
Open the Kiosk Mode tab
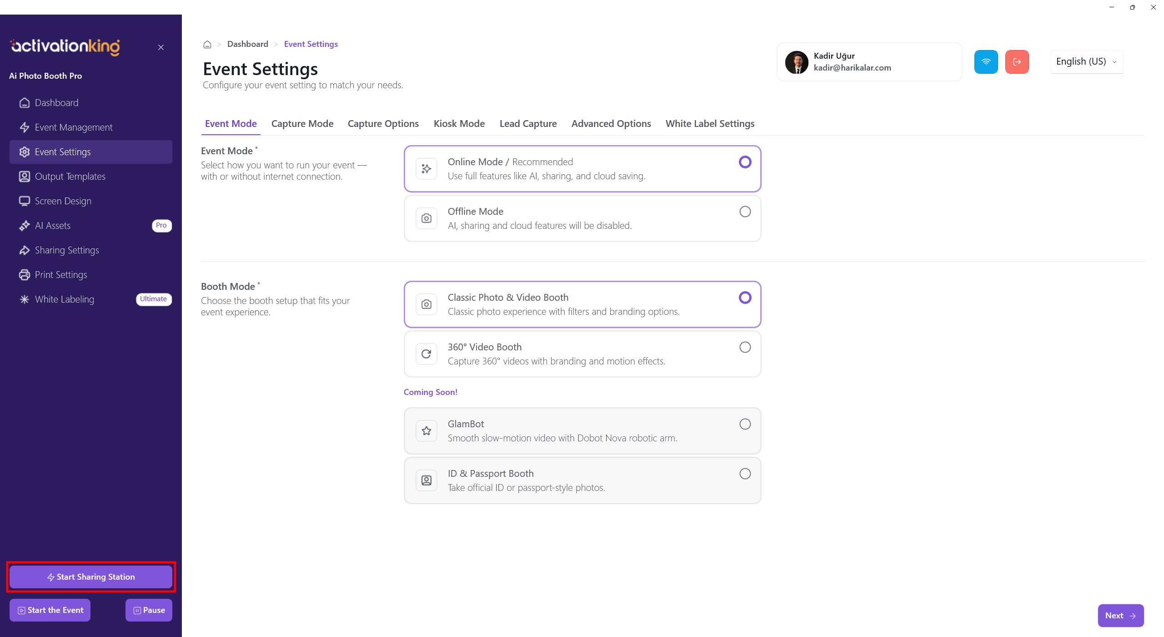(459, 124)
